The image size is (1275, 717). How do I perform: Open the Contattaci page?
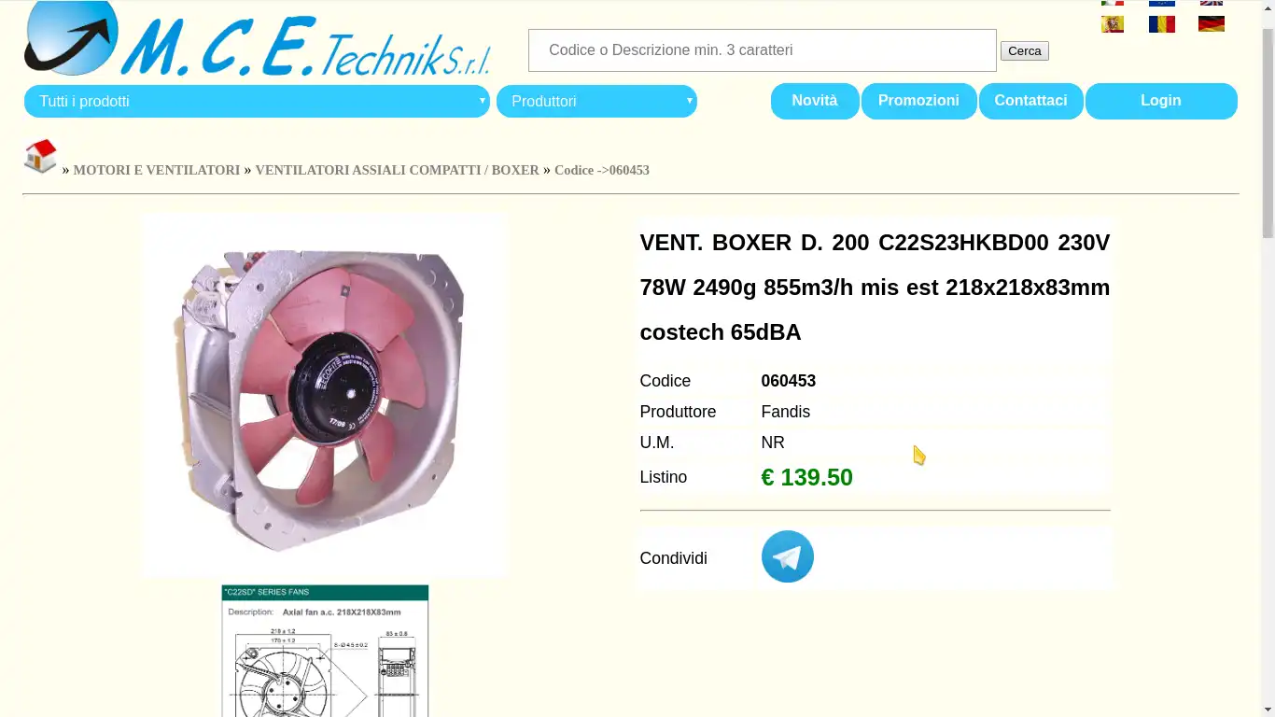click(x=1030, y=101)
